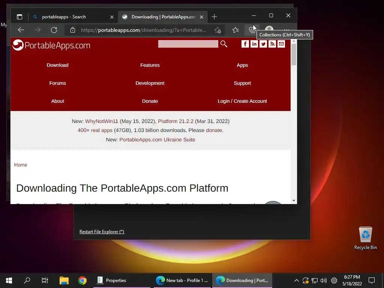Close the Downloading PortableApps.com tab

201,17
